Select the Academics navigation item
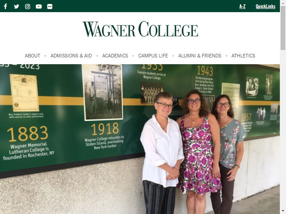Screen dimensions: 286x214 tap(115, 56)
